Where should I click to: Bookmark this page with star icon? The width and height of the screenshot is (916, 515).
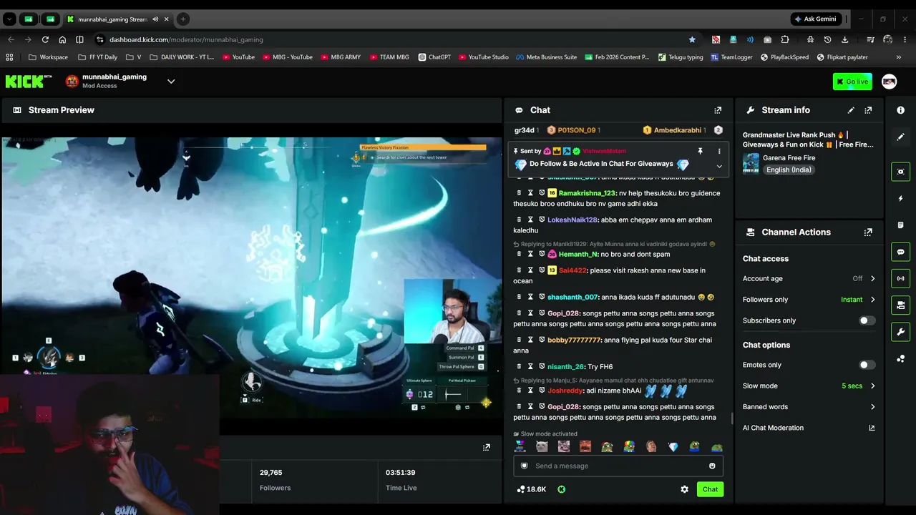[692, 39]
